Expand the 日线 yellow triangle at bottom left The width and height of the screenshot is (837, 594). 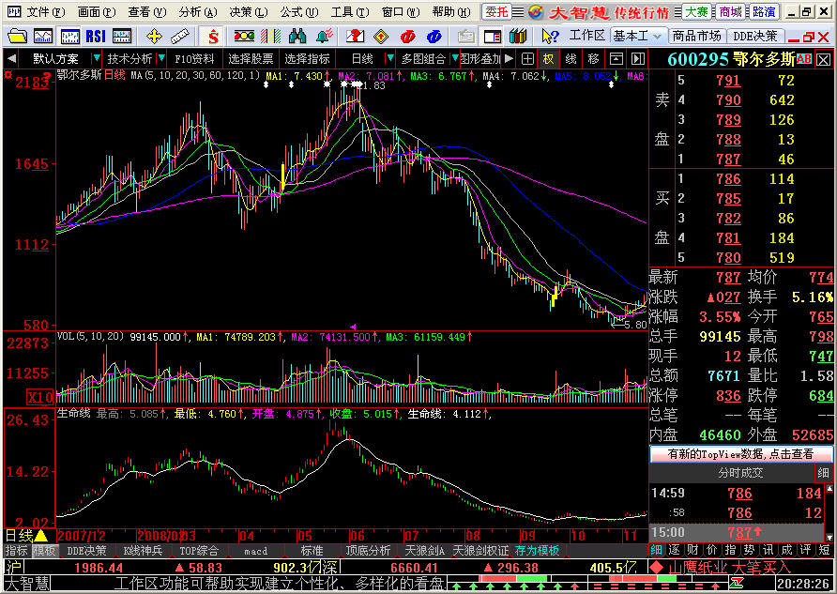[x=40, y=535]
